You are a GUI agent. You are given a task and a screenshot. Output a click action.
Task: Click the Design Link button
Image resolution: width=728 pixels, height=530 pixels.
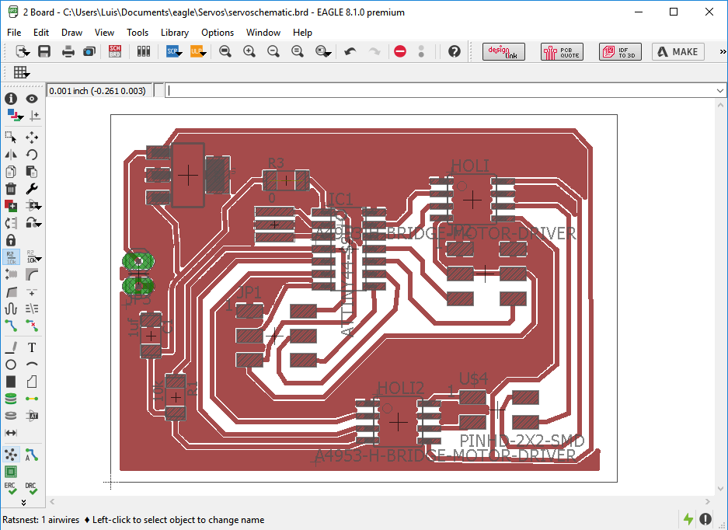pos(503,51)
